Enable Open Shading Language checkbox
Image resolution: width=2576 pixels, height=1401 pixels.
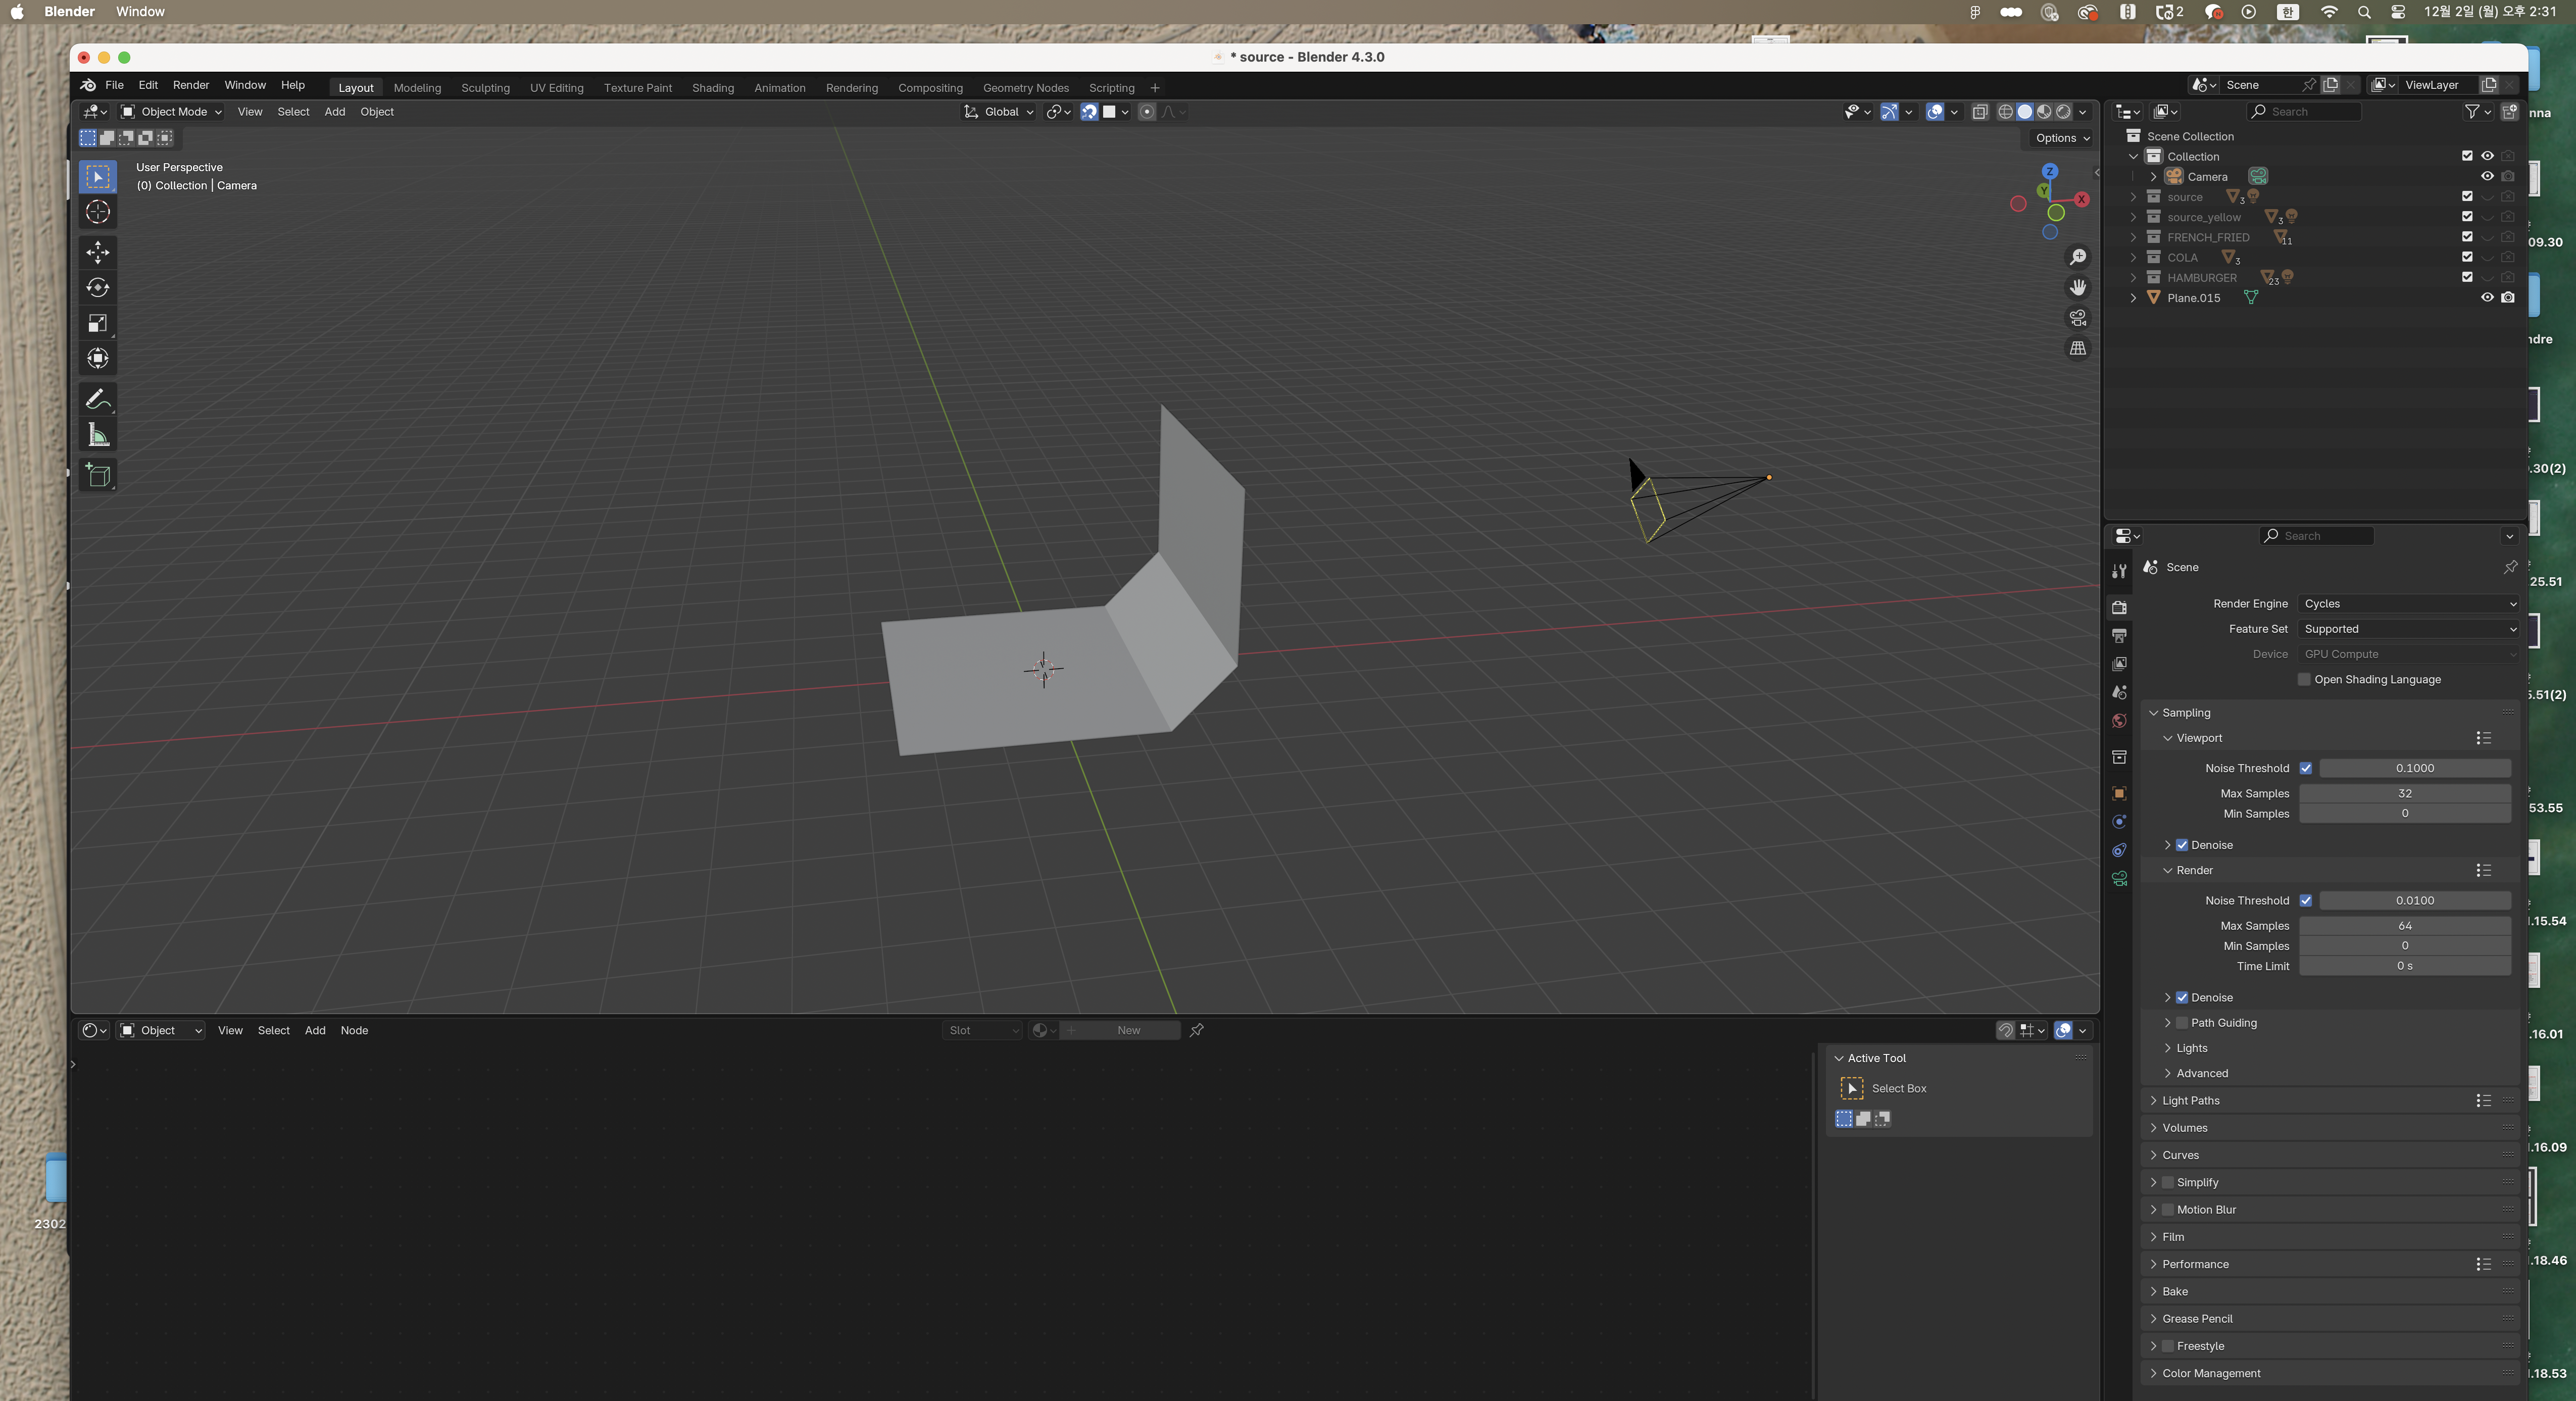(x=2304, y=679)
